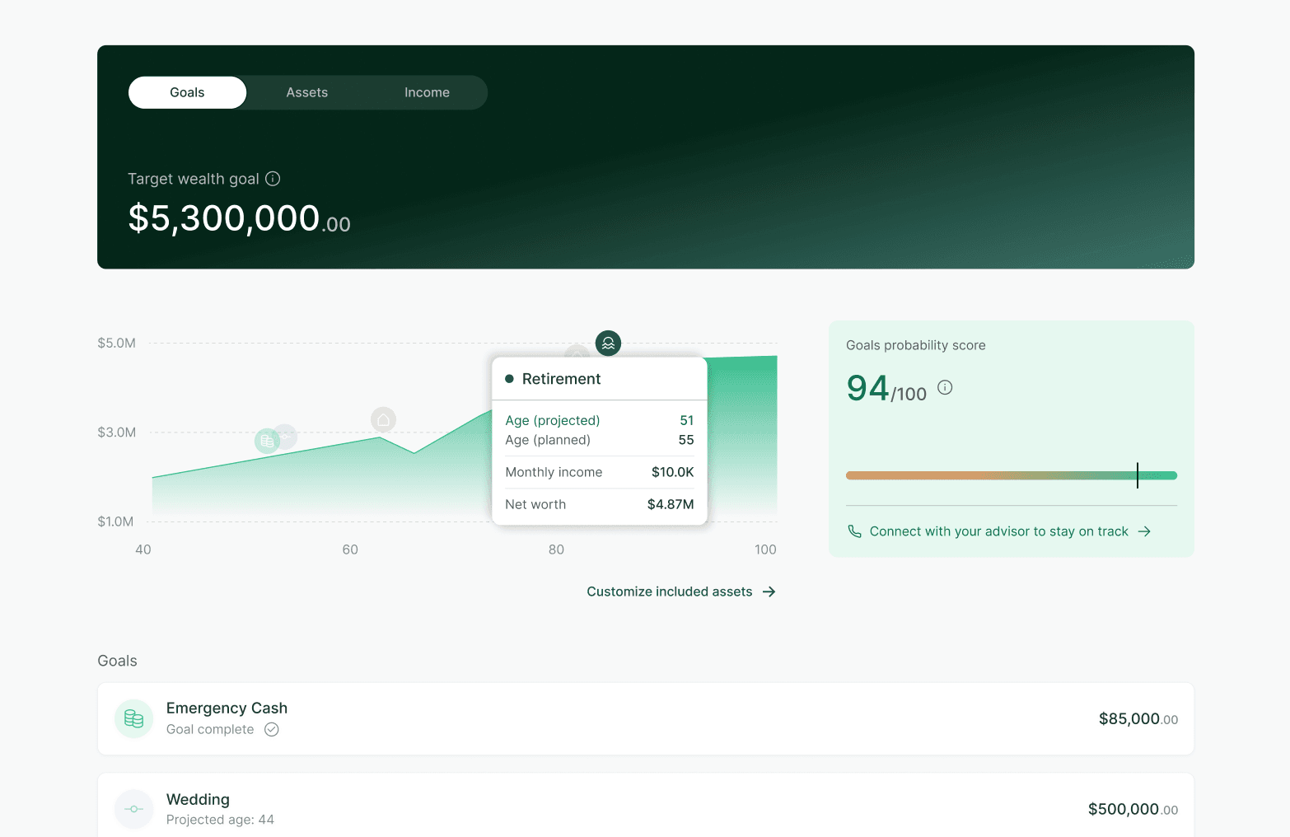Open the Emergency Cash goal row
Screen dimensions: 1290x837
[x=646, y=718]
